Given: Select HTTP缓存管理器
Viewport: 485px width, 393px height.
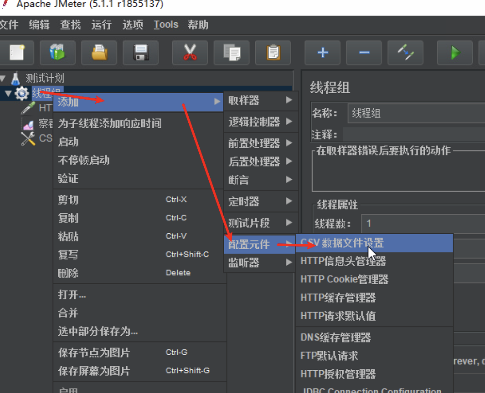Looking at the screenshot, I should coord(375,297).
